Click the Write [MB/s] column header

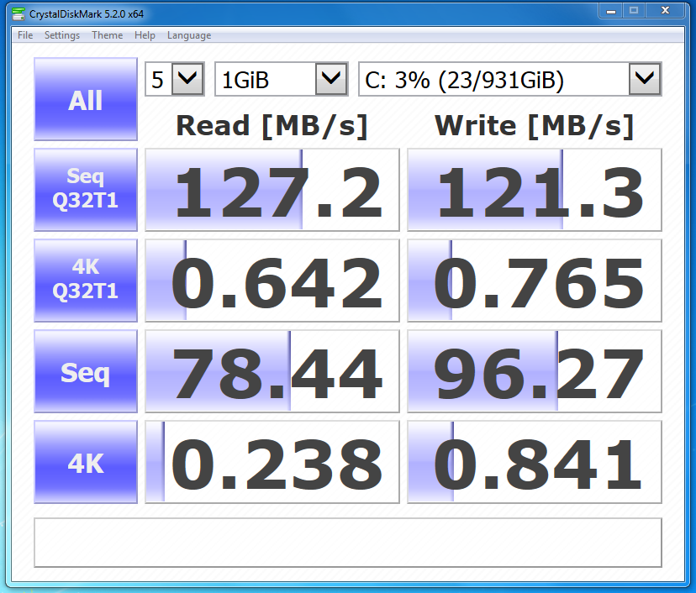(x=534, y=126)
